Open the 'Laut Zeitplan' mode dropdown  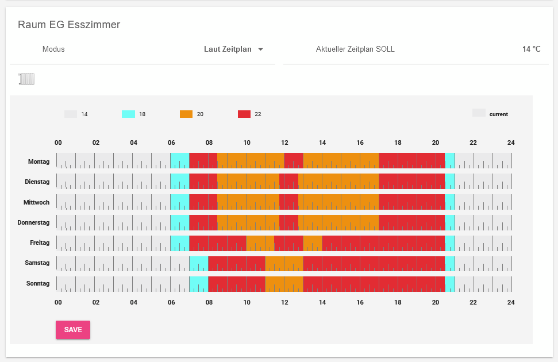tap(229, 49)
